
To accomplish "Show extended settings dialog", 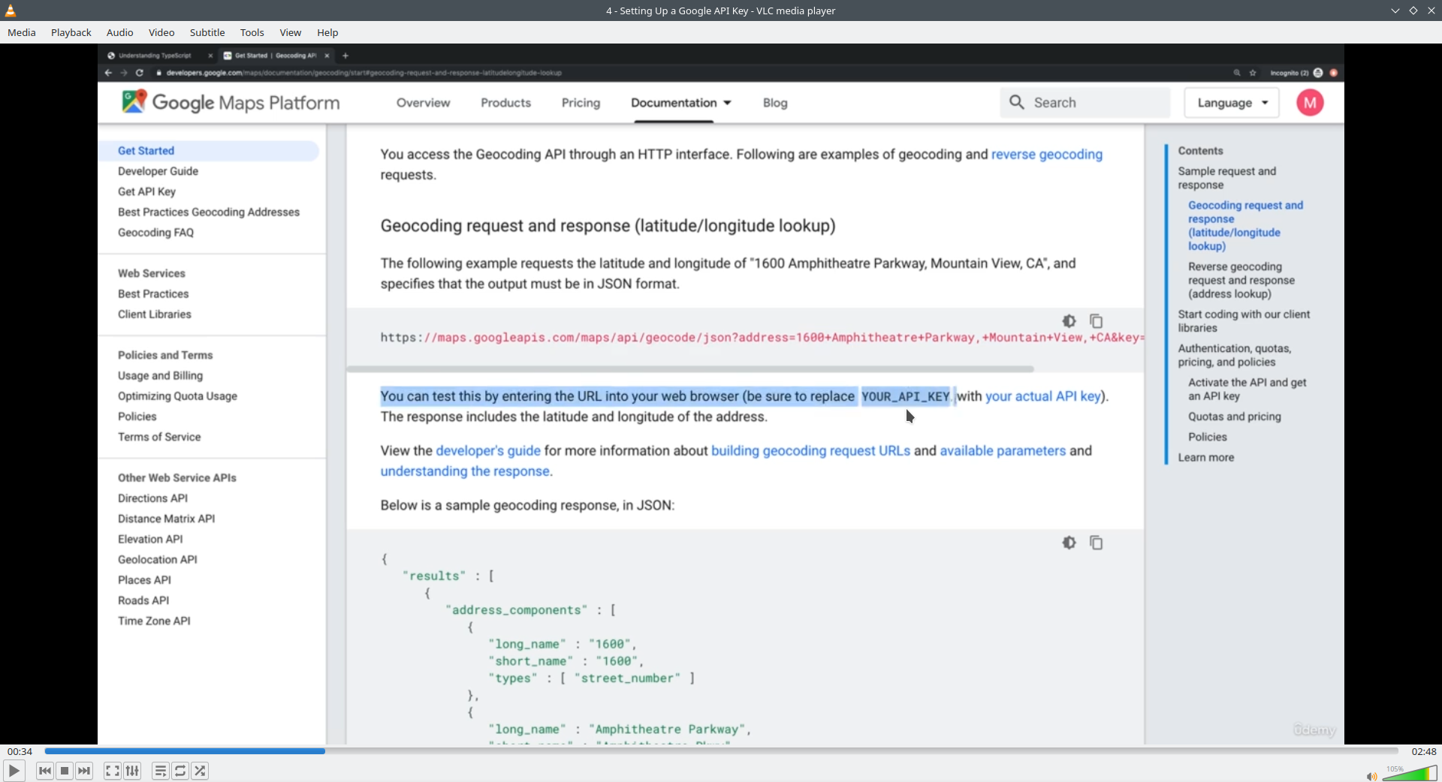I will [x=132, y=771].
